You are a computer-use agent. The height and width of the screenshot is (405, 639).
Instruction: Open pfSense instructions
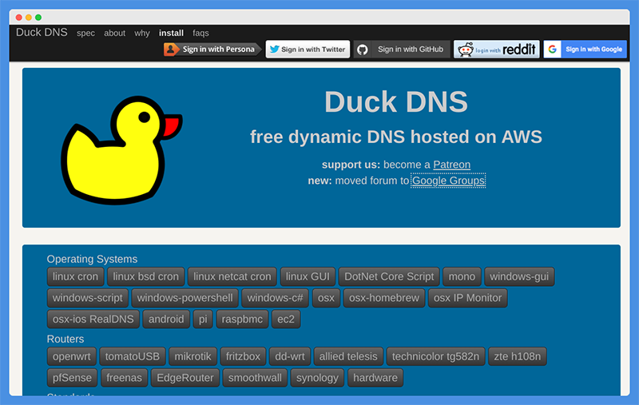[72, 378]
